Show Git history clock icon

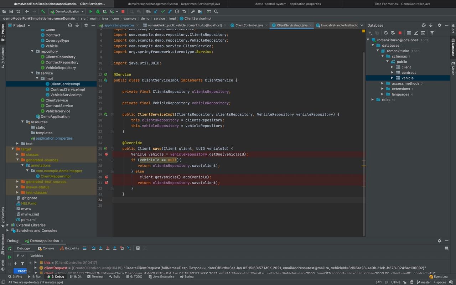177,11
